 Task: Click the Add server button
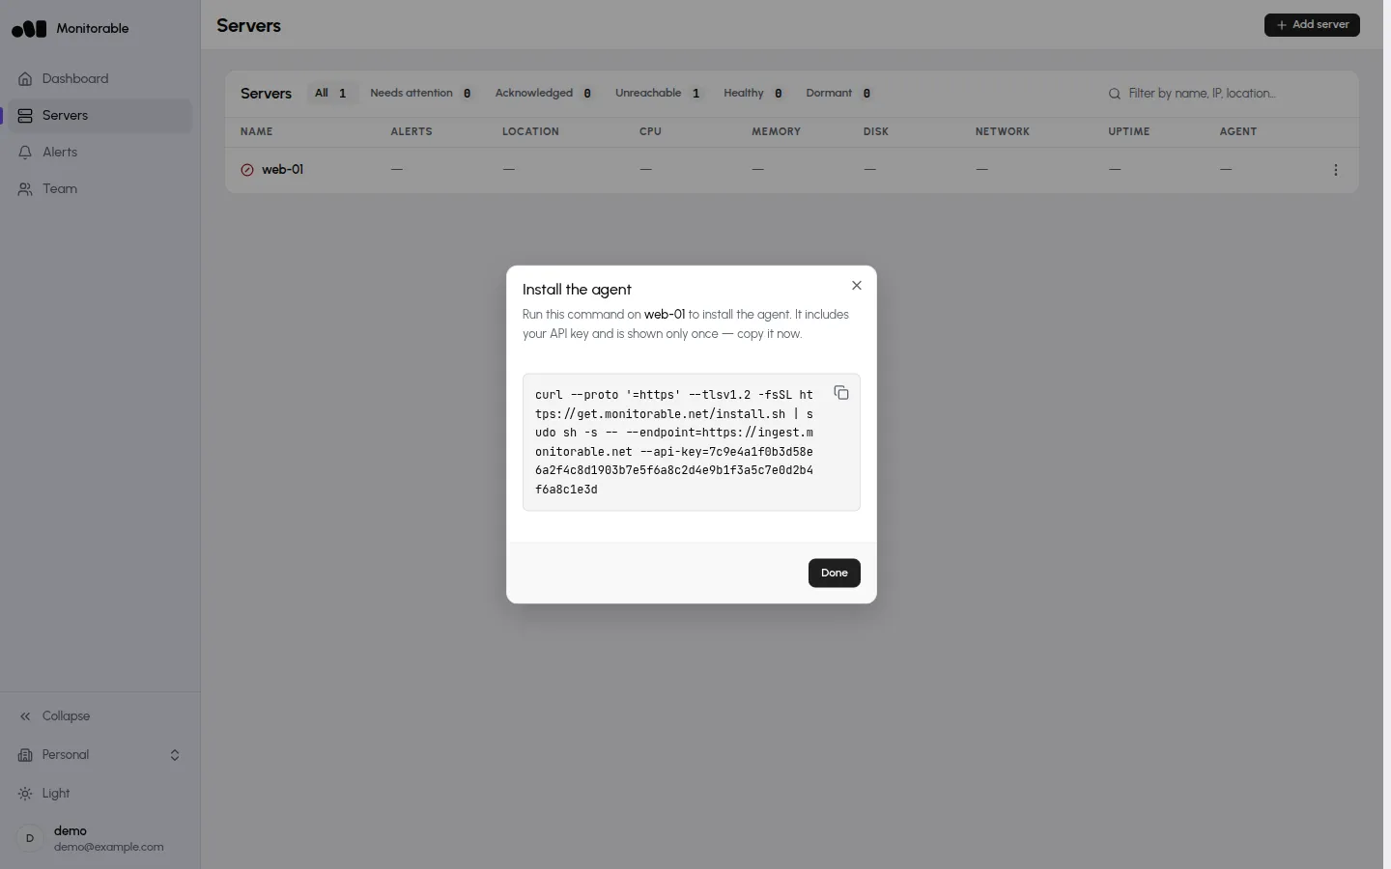click(1312, 25)
